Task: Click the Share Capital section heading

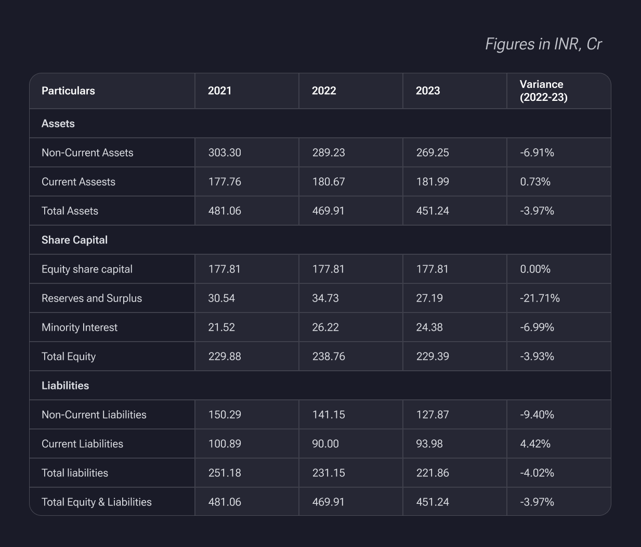Action: point(74,240)
